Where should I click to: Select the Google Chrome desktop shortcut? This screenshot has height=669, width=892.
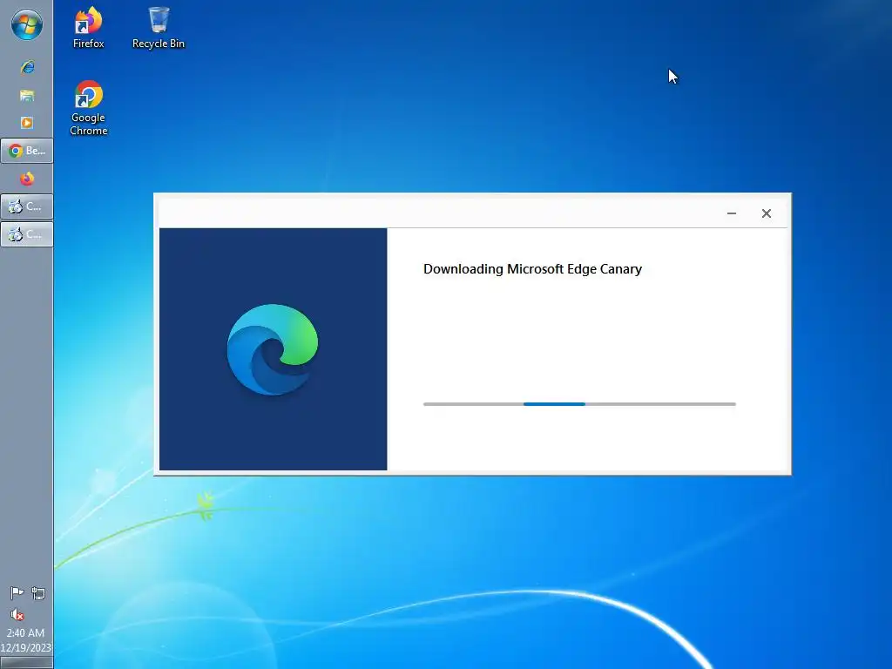[88, 108]
